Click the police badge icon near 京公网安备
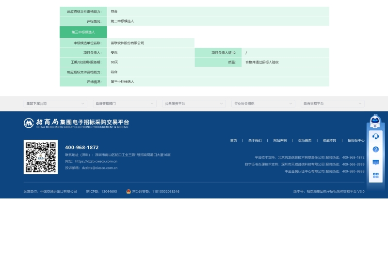 click(129, 191)
